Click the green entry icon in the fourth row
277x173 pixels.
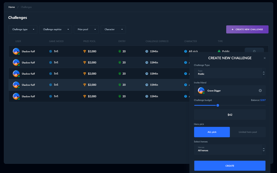(119, 85)
